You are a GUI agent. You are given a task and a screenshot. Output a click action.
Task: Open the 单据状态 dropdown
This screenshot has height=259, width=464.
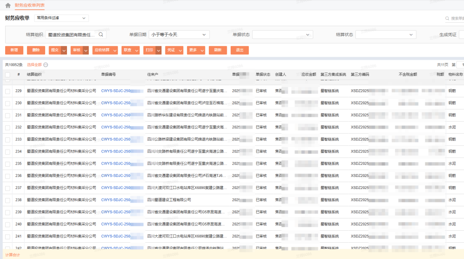pos(283,35)
